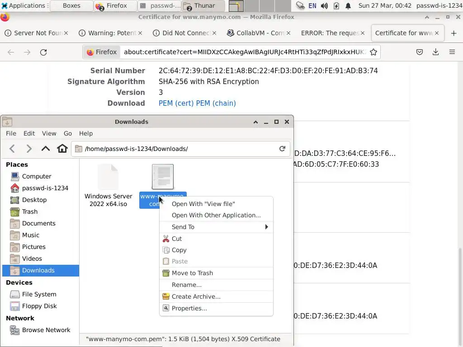Open the volume control in panel
This screenshot has height=347, width=463.
tap(324, 5)
